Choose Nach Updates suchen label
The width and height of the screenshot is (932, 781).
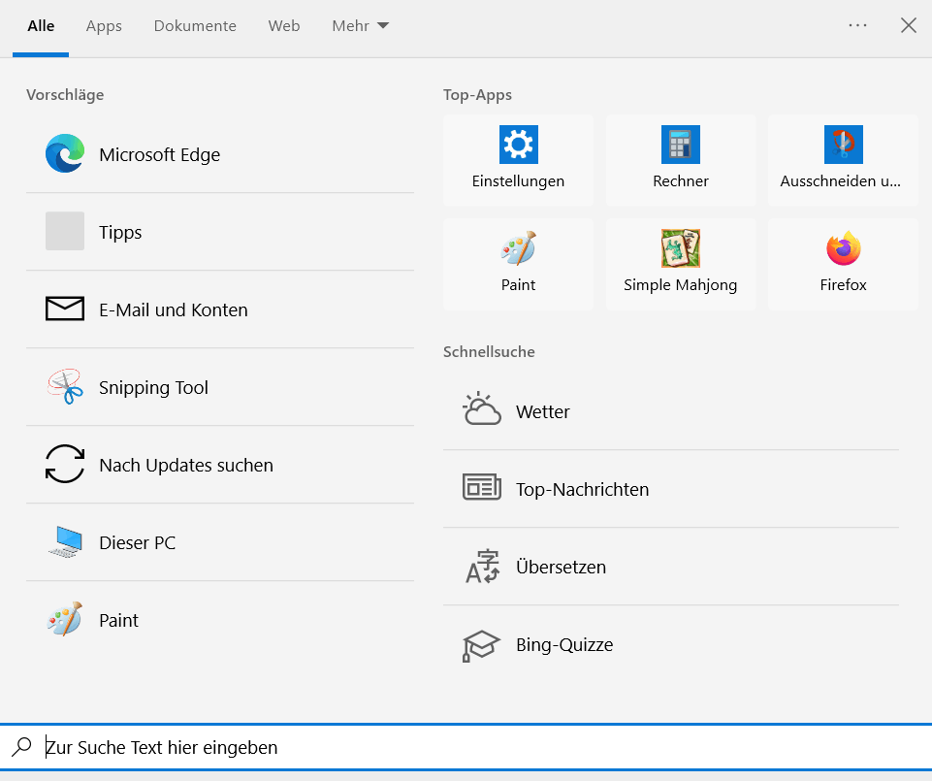(186, 465)
